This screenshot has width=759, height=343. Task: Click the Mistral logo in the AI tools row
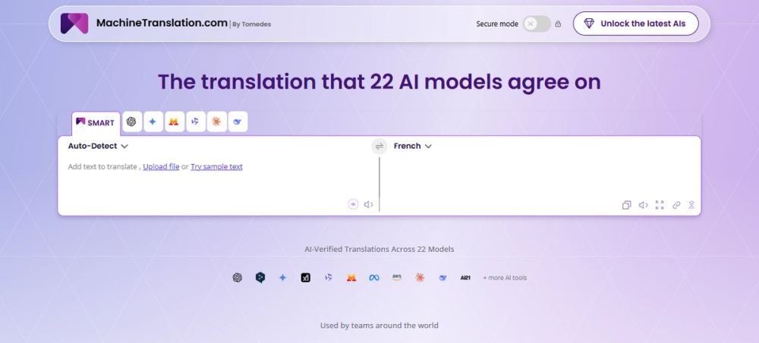(351, 278)
